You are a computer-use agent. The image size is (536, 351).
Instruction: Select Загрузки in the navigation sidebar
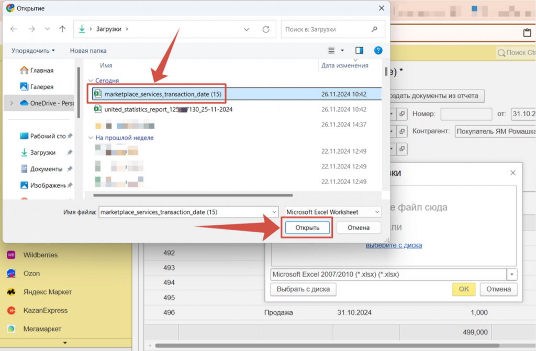click(x=42, y=152)
